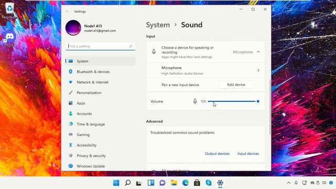Open the Windows Start menu
Image resolution: width=336 pixels, height=189 pixels.
pyautogui.click(x=116, y=183)
